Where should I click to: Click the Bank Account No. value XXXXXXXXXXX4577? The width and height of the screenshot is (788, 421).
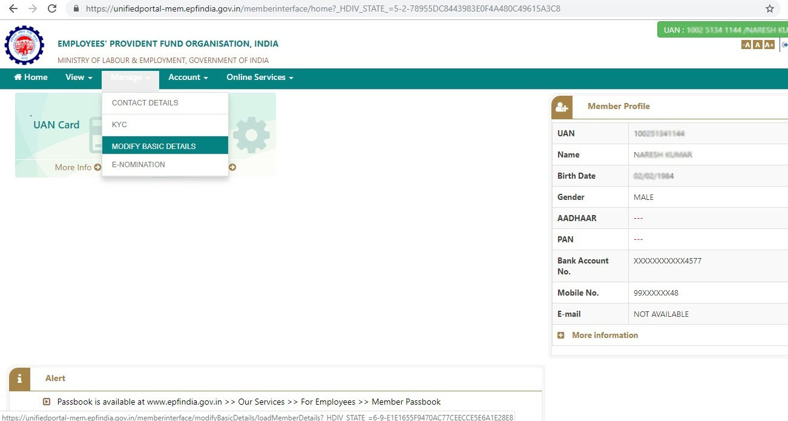point(668,261)
